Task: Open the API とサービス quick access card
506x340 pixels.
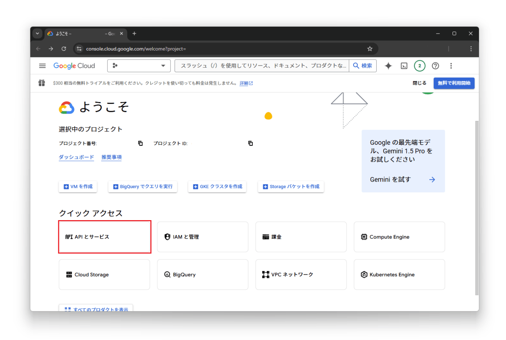Action: pos(105,237)
